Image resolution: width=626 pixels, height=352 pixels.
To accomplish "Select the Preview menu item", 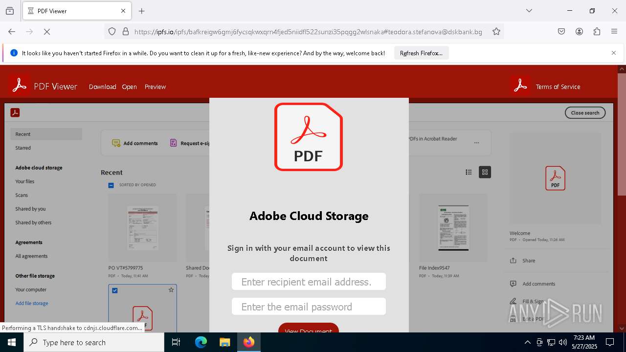I will [155, 87].
